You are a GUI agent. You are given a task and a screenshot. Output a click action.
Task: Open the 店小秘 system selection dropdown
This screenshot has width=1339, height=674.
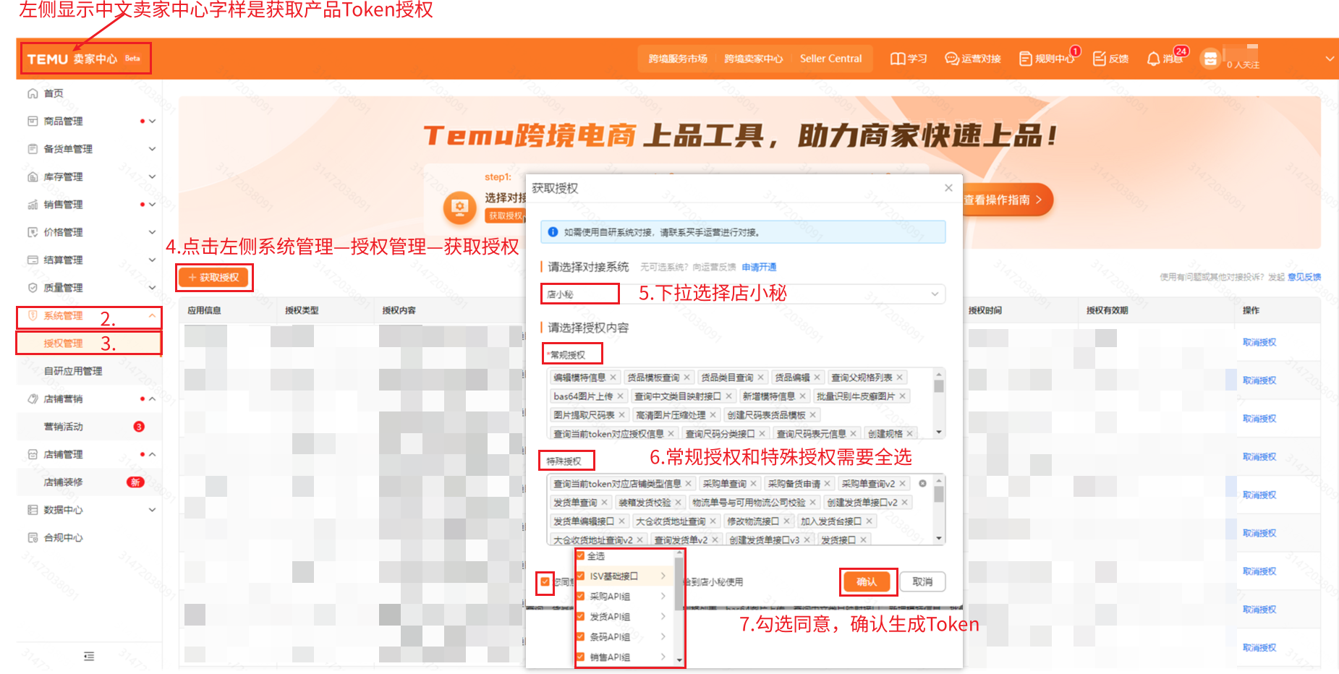coord(743,294)
